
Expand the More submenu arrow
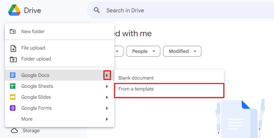point(107,120)
